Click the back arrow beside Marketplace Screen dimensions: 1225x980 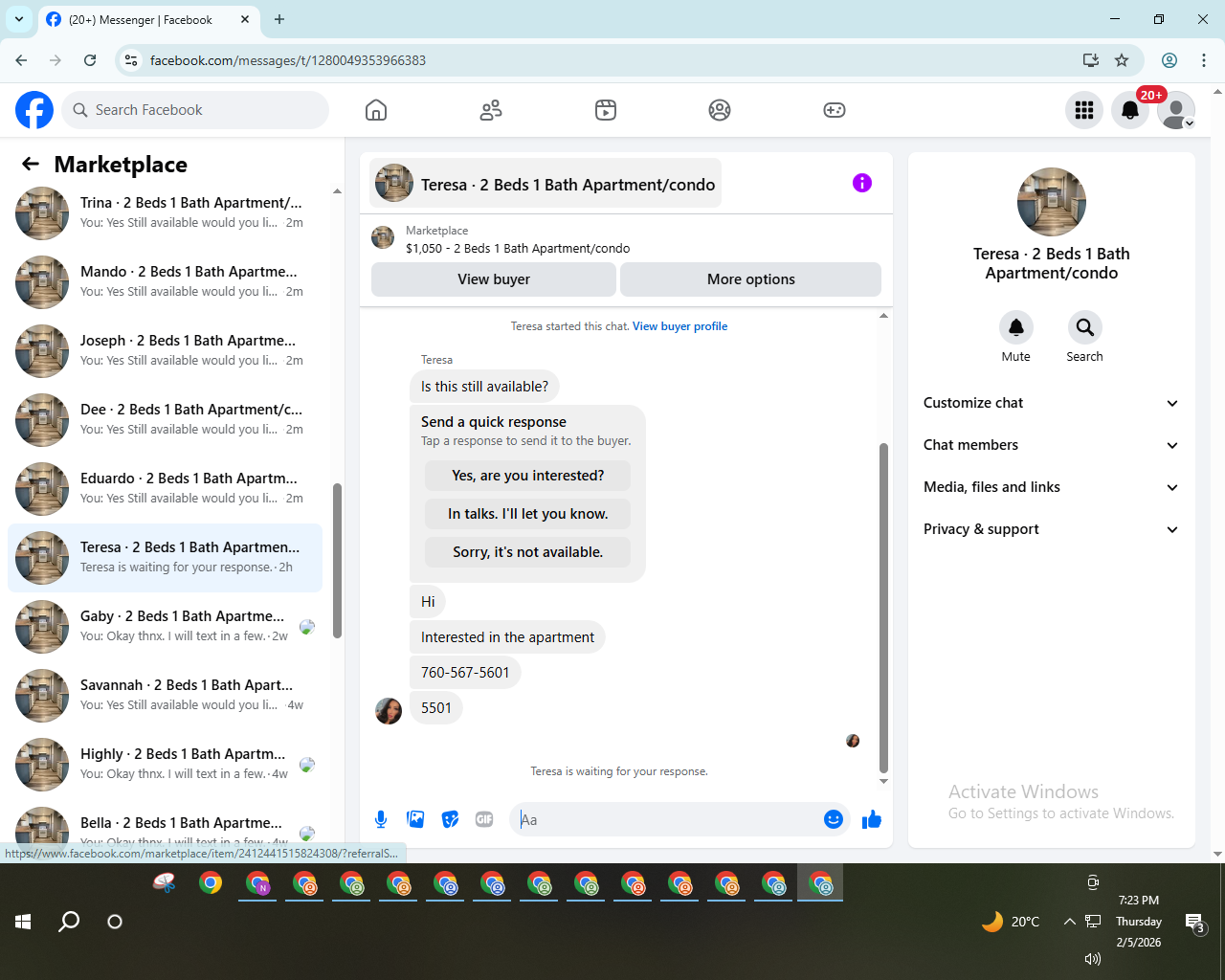[x=31, y=164]
